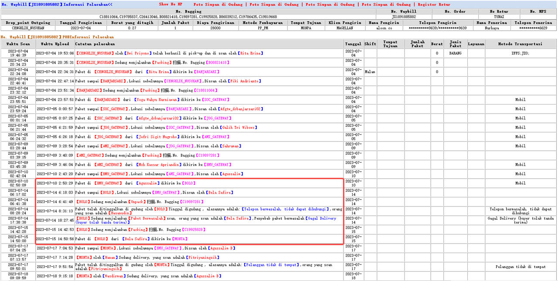Image resolution: width=558 pixels, height=281 pixels.
Task: Click the Metode Transportasi column header
Action: pyautogui.click(x=520, y=44)
